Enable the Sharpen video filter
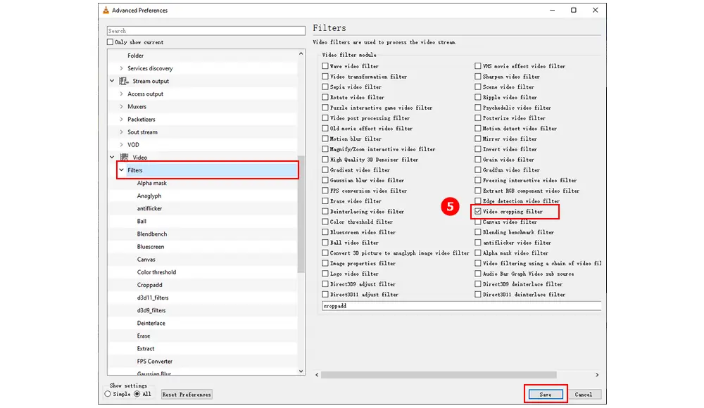The width and height of the screenshot is (704, 408). (x=478, y=76)
